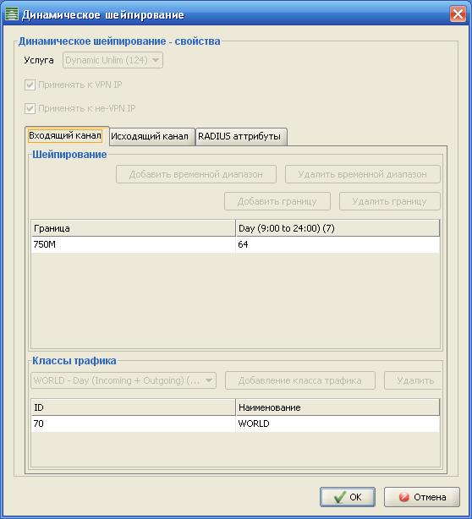Select the 750M boundary table cell

coord(133,244)
